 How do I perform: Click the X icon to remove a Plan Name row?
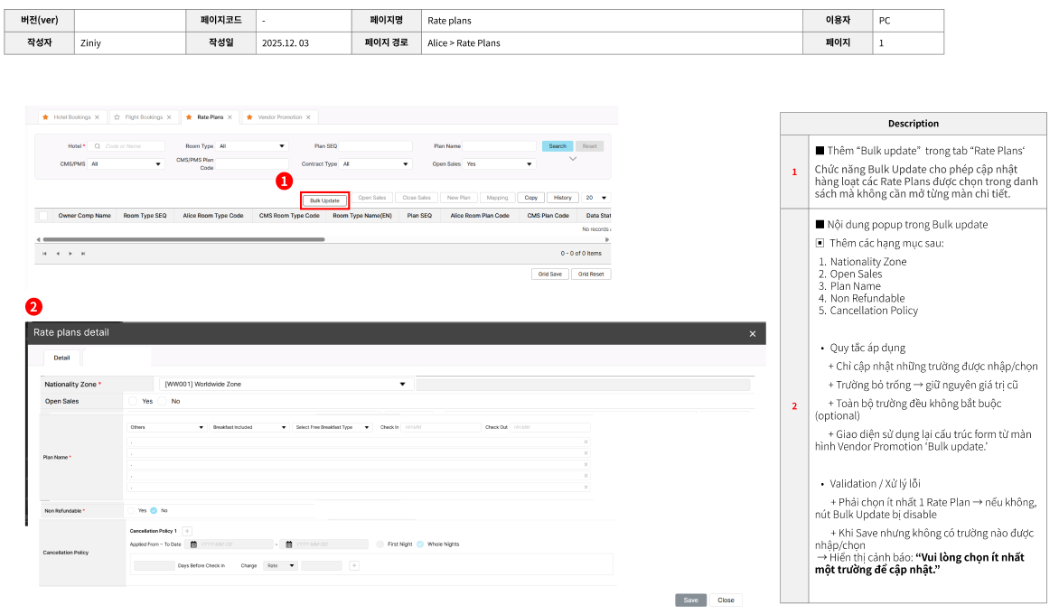[x=586, y=441]
